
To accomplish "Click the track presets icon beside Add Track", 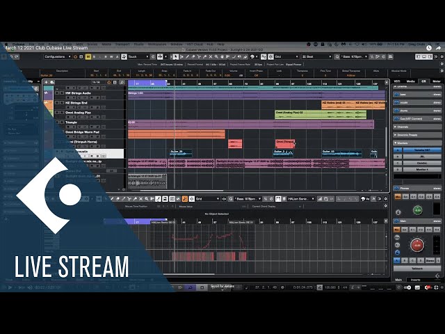I will [x=52, y=82].
